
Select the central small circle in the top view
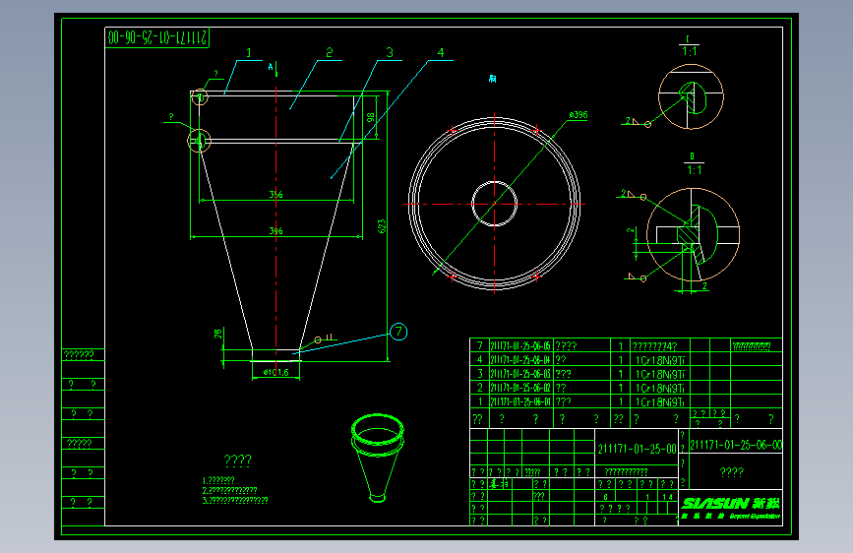[x=494, y=204]
